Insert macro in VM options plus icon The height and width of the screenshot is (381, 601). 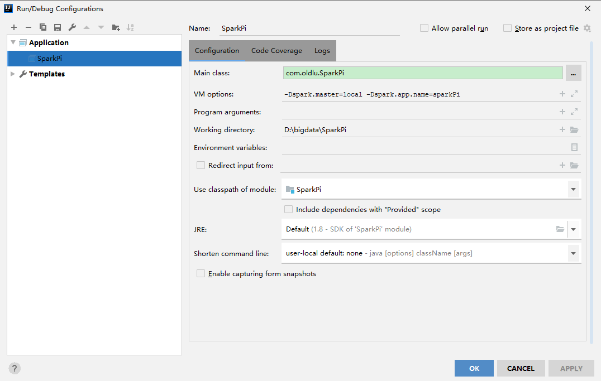coord(562,94)
